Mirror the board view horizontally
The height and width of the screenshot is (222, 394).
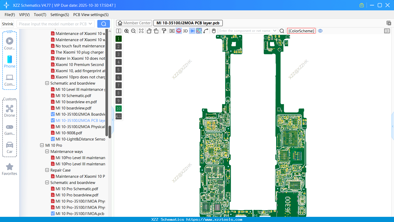click(172, 31)
